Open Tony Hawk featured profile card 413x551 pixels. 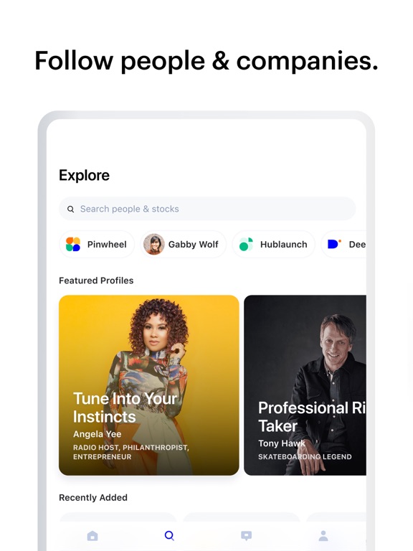pos(305,385)
